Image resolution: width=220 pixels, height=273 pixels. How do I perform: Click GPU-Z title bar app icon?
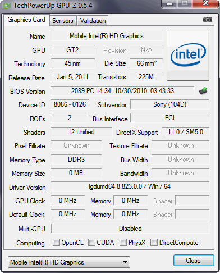point(7,6)
